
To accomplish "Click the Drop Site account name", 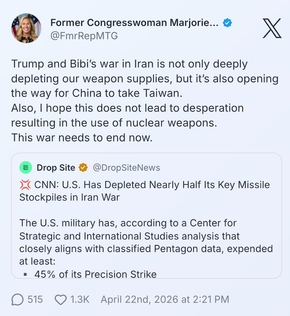I will click(56, 167).
